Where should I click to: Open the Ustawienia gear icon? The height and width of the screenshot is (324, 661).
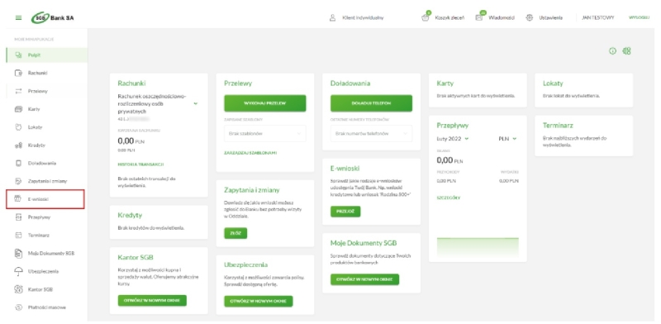coord(530,17)
